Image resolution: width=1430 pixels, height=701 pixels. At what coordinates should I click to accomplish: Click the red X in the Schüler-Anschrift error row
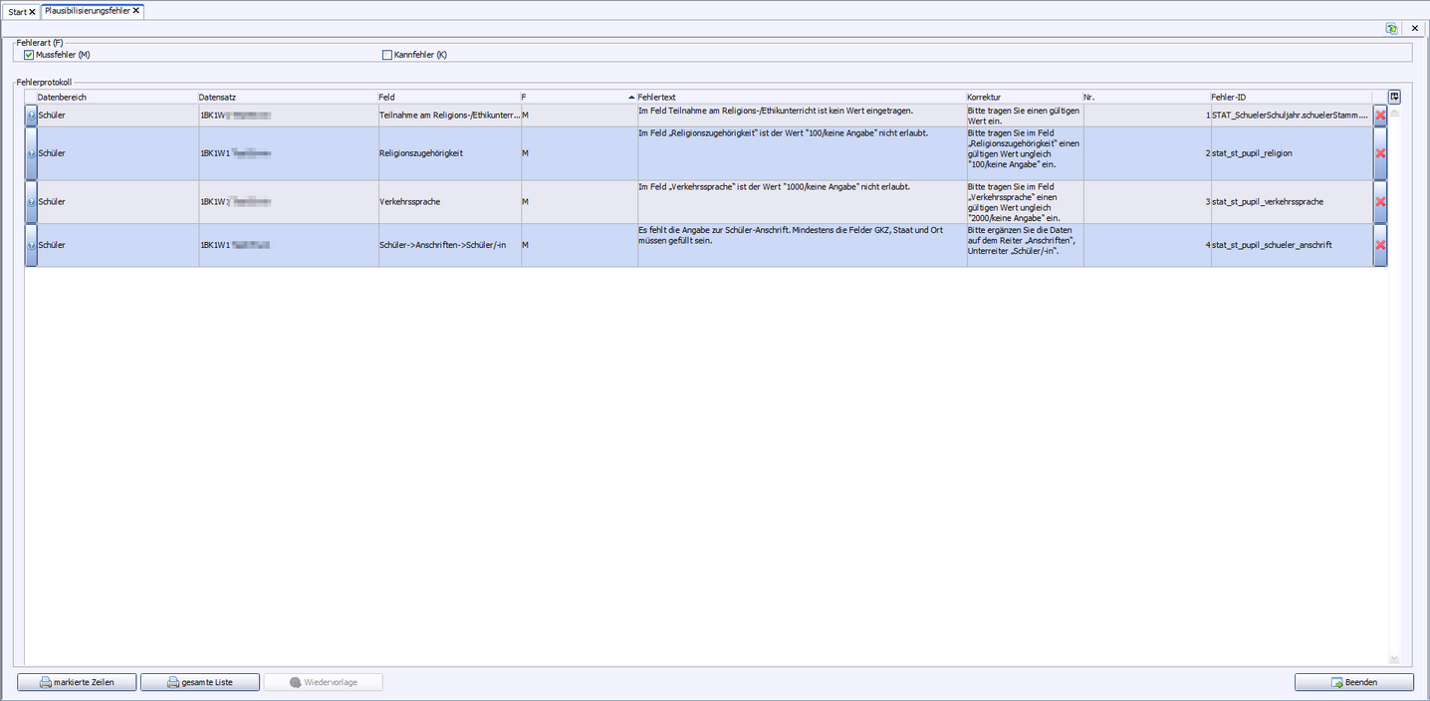[1380, 245]
